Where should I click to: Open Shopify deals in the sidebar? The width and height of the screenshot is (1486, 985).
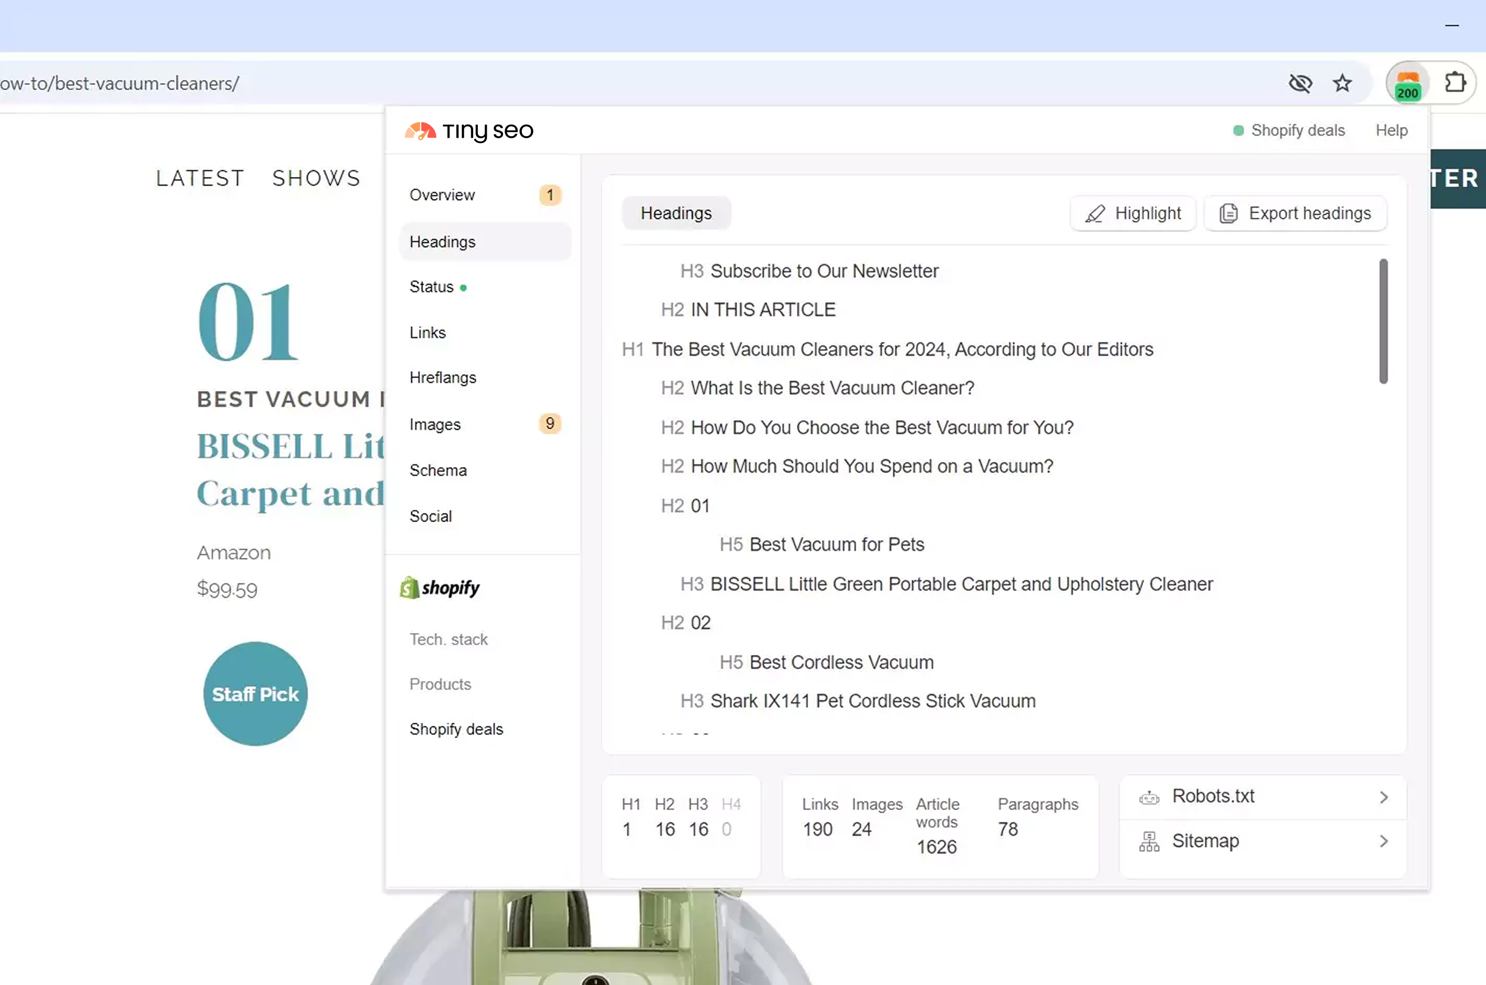point(457,729)
